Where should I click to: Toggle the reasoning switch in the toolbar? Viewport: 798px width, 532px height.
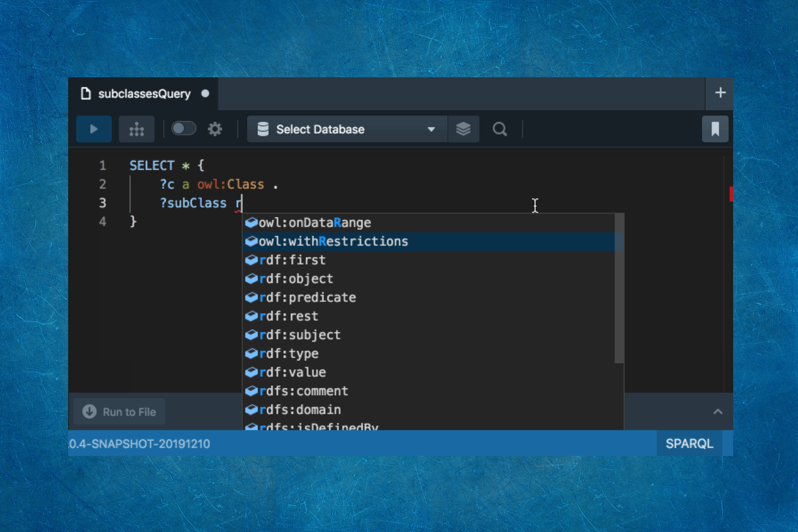point(183,128)
